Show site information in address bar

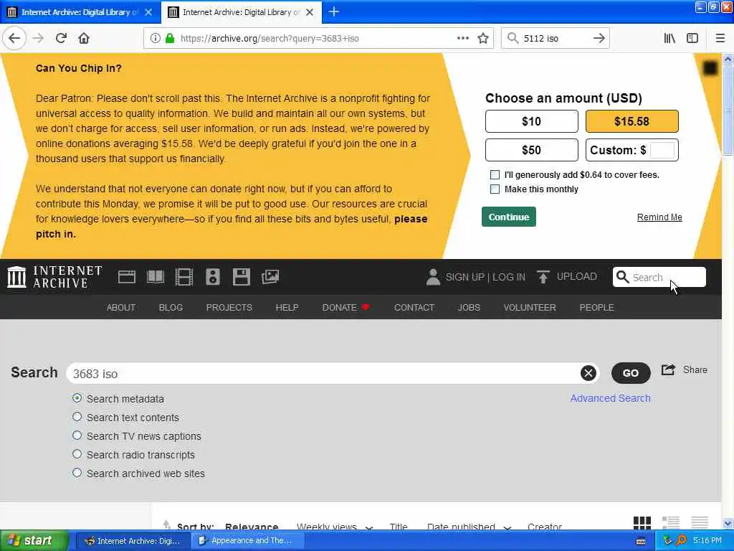pos(156,39)
